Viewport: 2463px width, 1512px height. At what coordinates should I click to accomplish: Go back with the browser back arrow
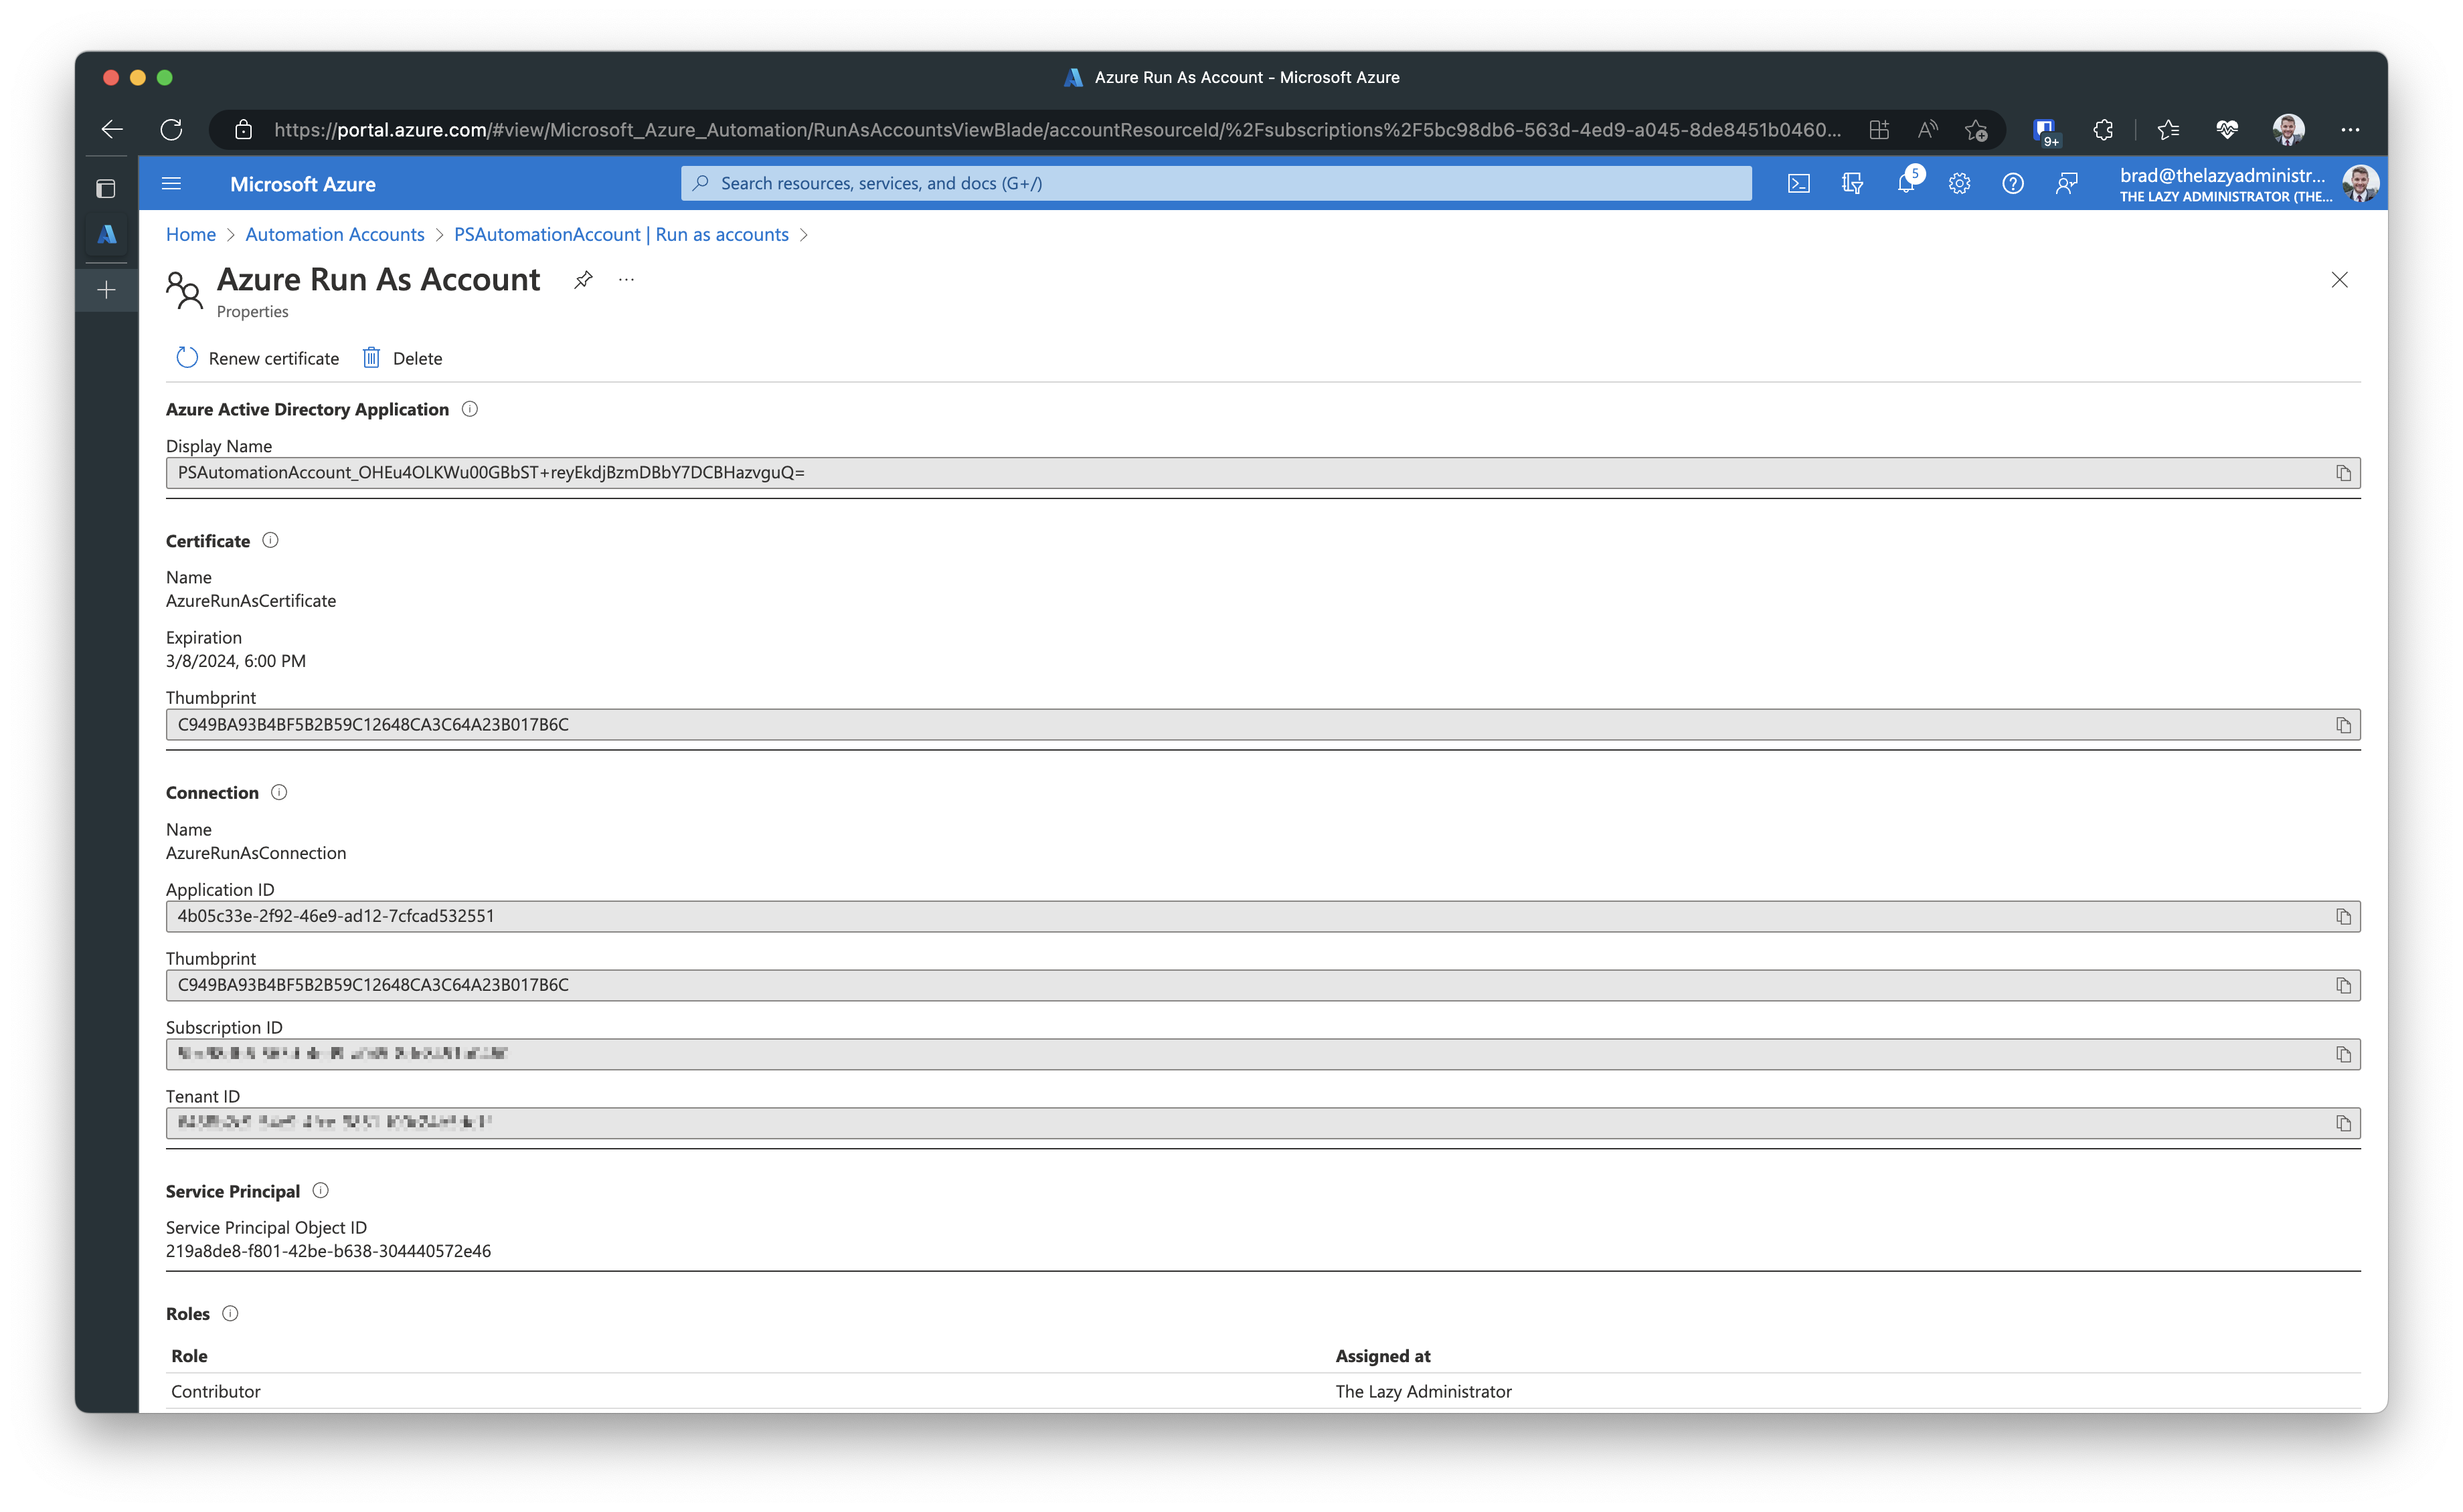pos(112,129)
